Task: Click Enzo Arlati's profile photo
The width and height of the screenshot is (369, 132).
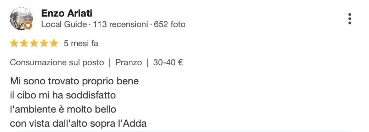Action: [21, 19]
